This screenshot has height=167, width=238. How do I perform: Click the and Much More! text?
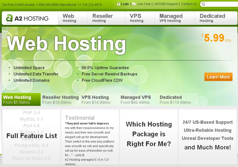(207, 147)
